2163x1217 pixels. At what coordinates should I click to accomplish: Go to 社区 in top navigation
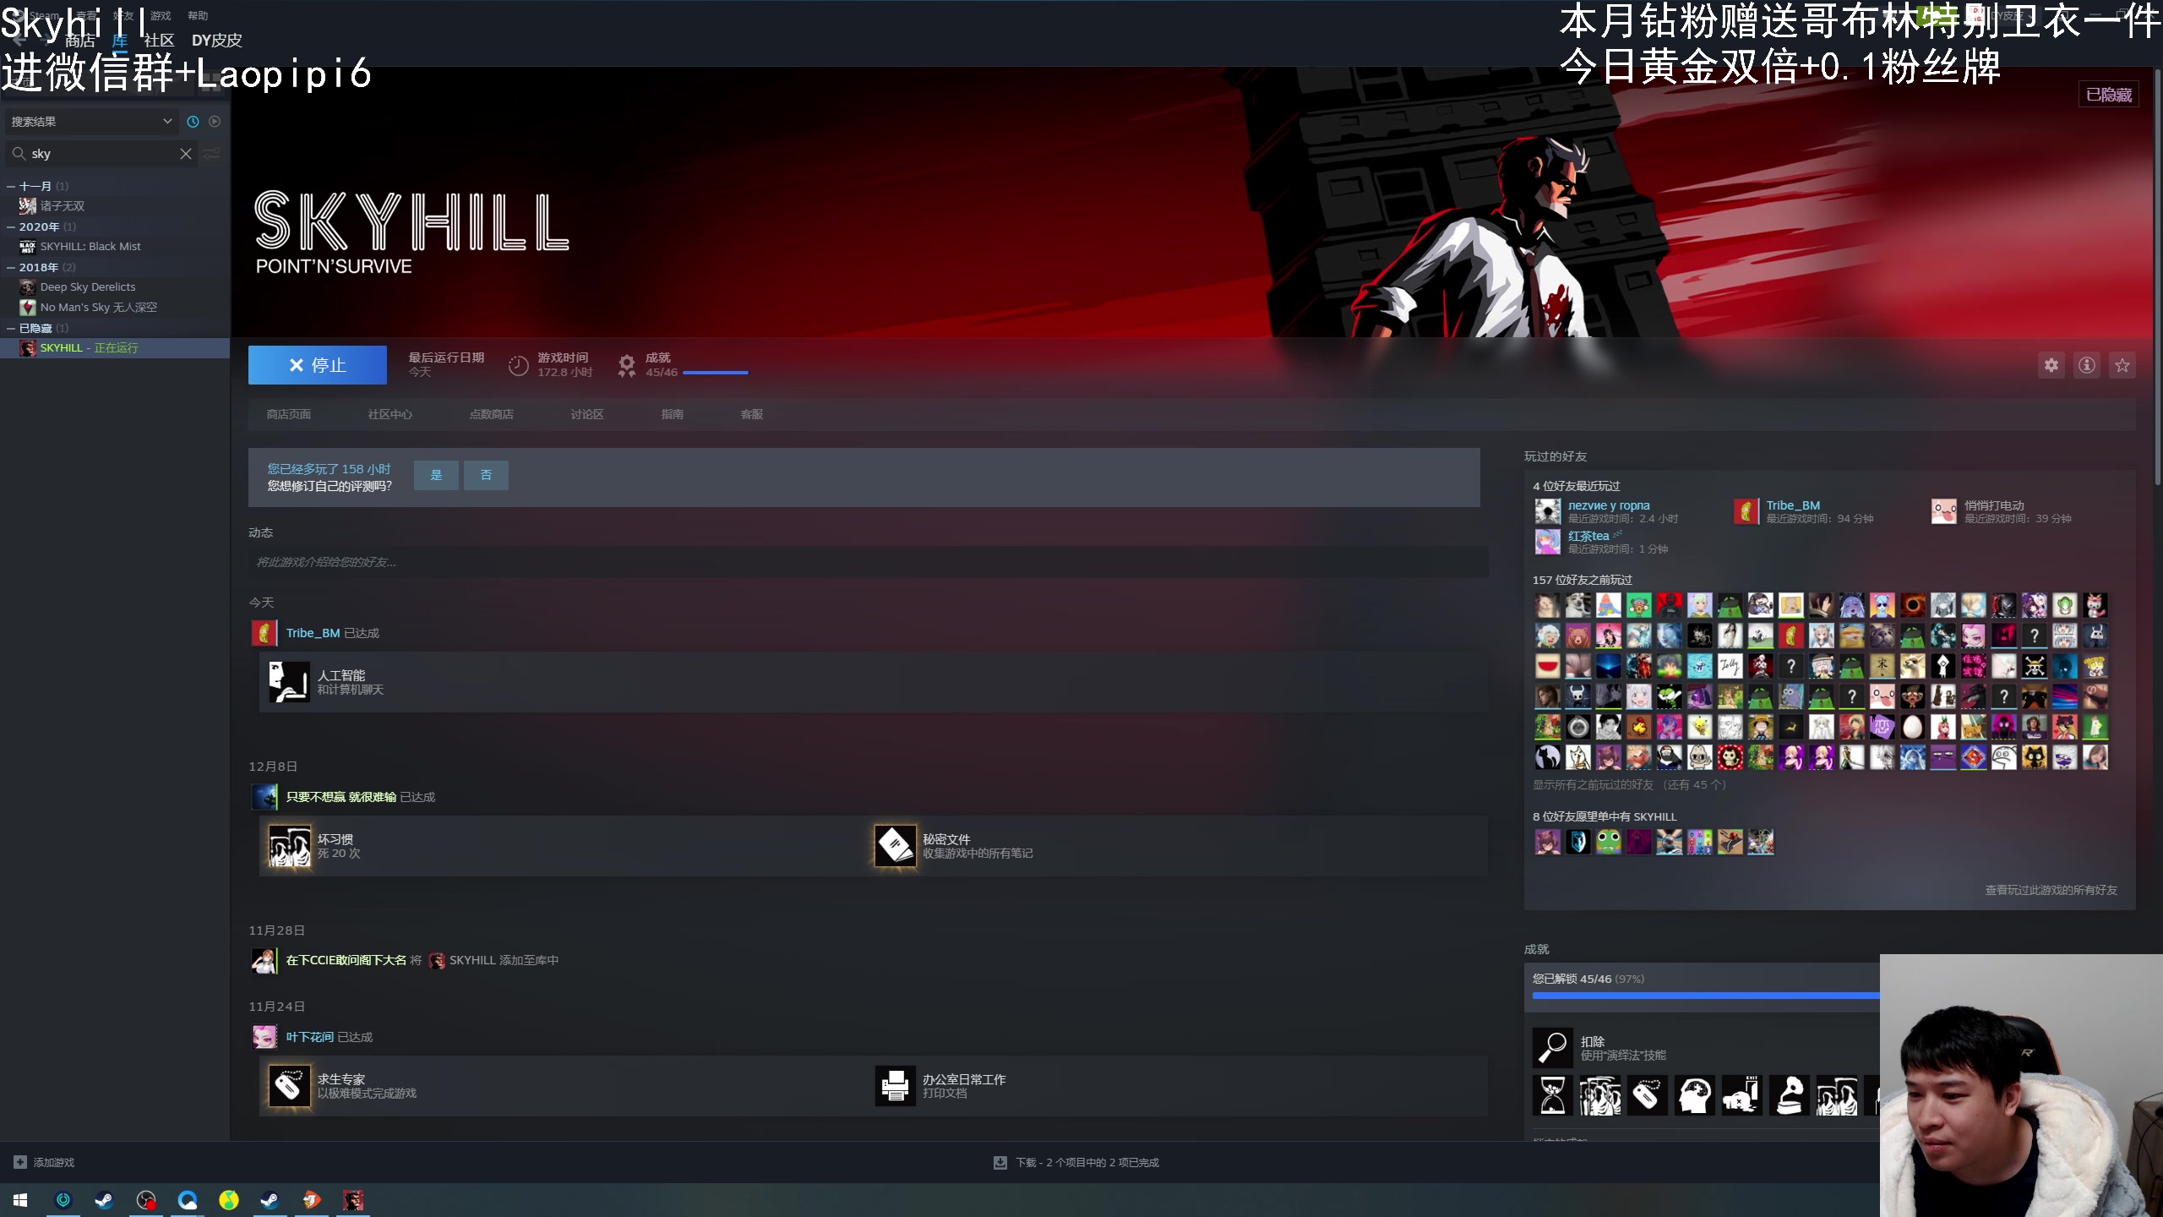coord(159,41)
